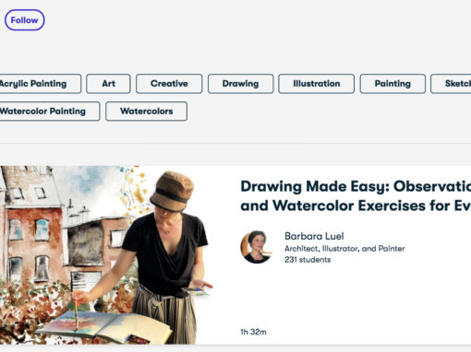471x352 pixels.
Task: Click Barbara Luel's round profile photo
Action: 257,247
